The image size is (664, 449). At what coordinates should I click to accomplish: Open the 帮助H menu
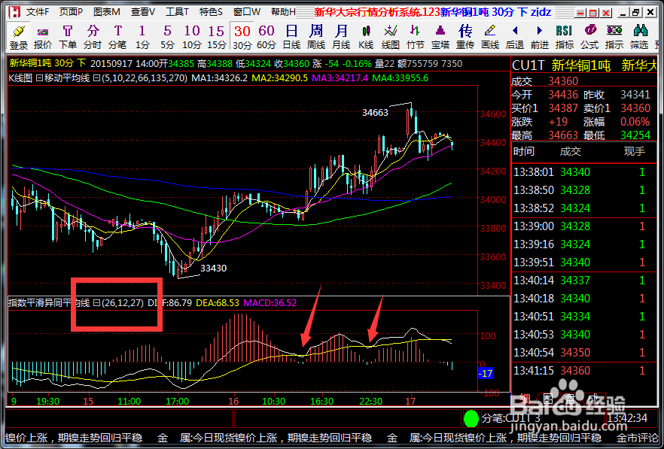[x=283, y=12]
